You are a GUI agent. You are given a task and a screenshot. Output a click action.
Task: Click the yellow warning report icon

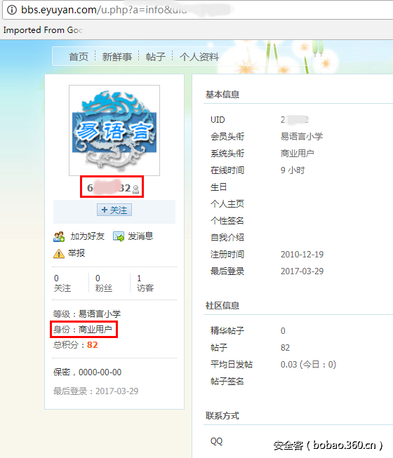click(x=59, y=253)
